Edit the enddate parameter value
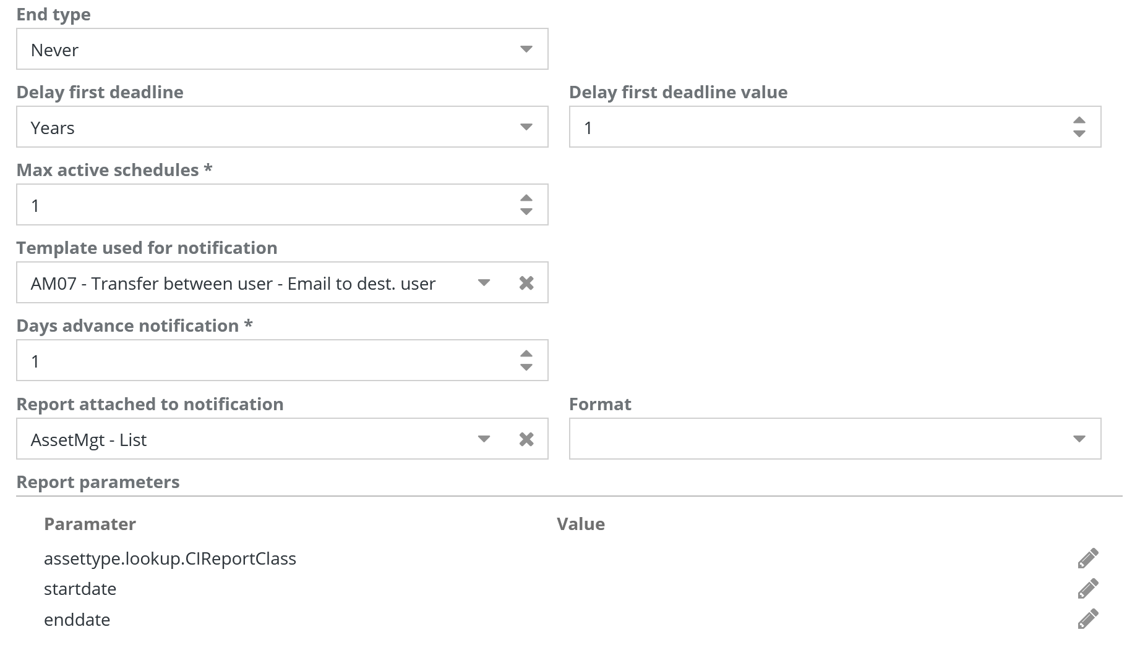Image resolution: width=1140 pixels, height=661 pixels. tap(1087, 619)
